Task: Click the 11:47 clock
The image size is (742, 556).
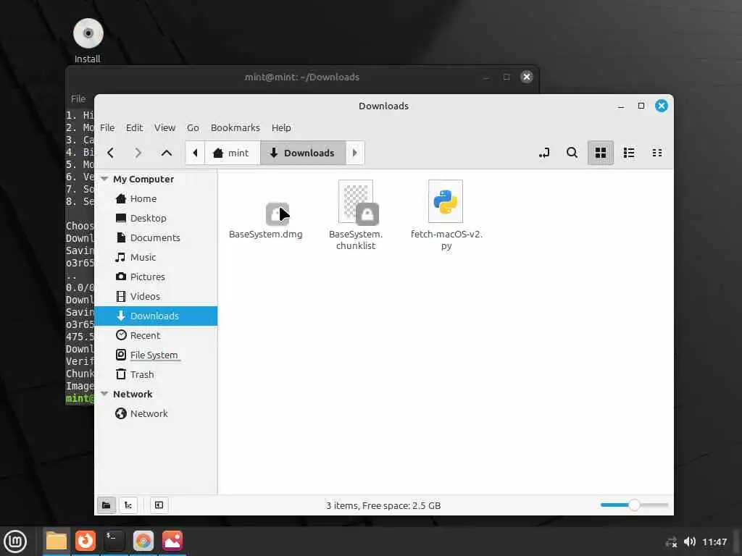Action: point(714,542)
